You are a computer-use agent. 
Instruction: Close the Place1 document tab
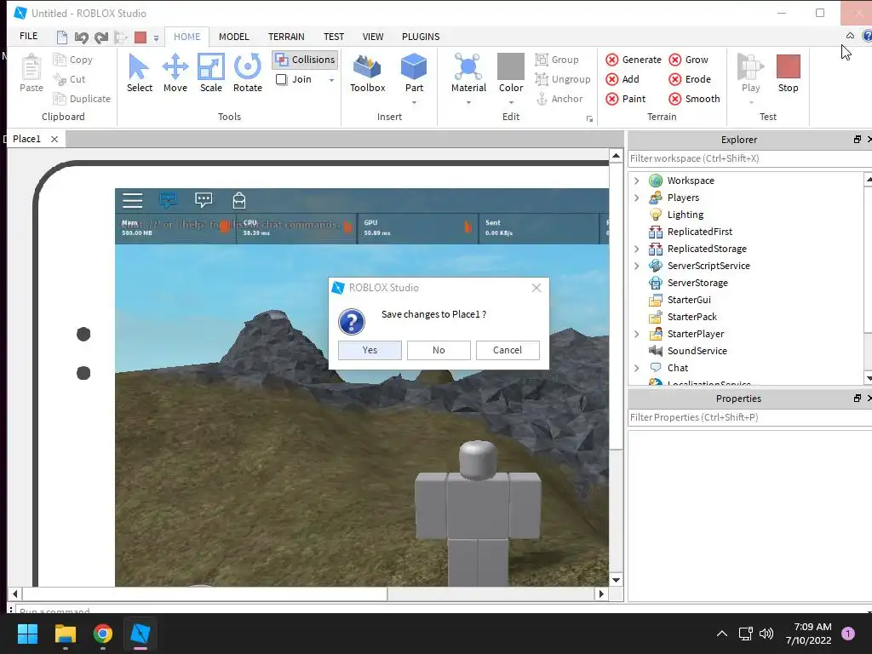tap(54, 139)
